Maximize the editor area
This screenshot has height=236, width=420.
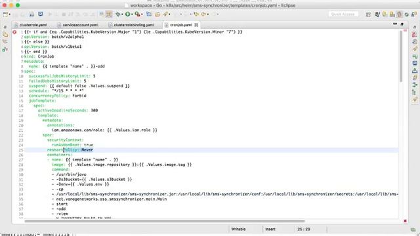(402, 24)
